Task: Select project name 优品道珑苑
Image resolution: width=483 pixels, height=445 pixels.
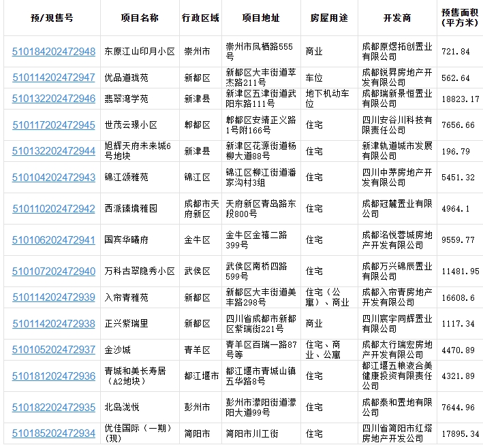Action: [126, 78]
